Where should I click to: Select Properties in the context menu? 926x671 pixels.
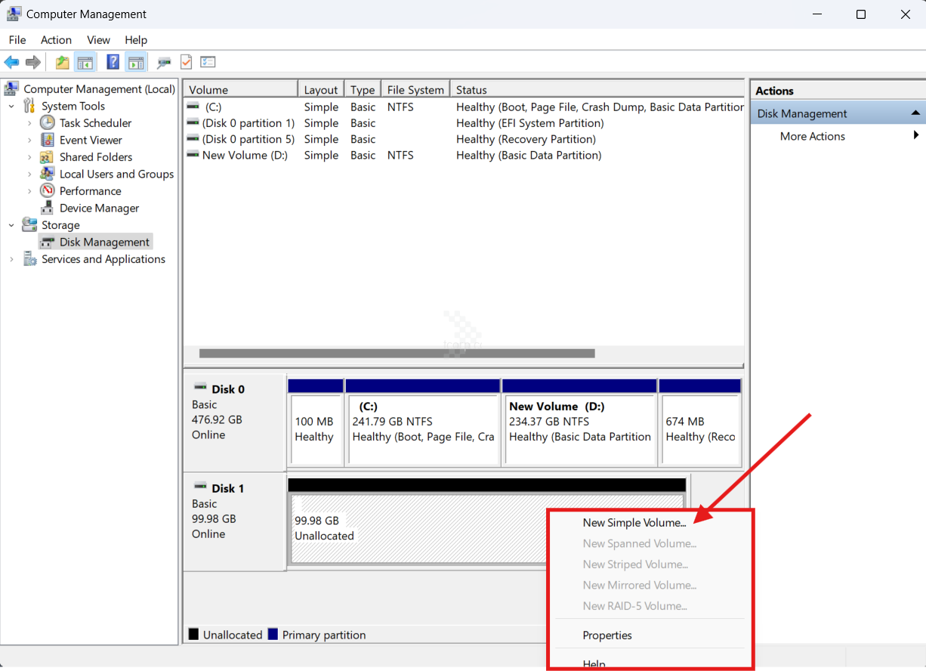(607, 635)
